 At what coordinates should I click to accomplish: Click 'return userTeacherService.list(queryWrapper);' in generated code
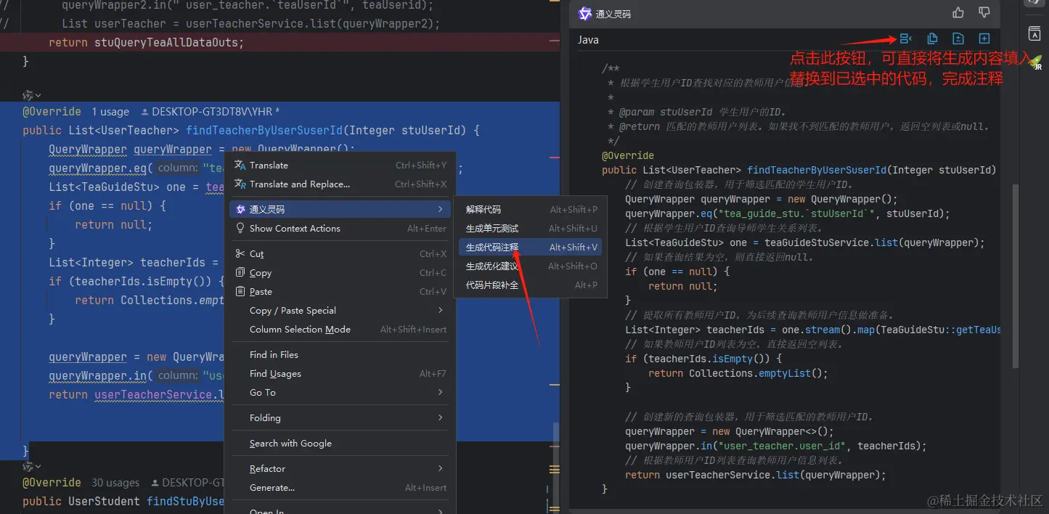click(x=756, y=475)
